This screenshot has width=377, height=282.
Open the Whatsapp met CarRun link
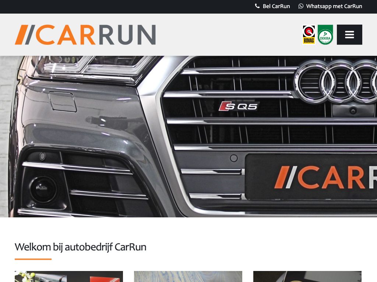pyautogui.click(x=334, y=6)
